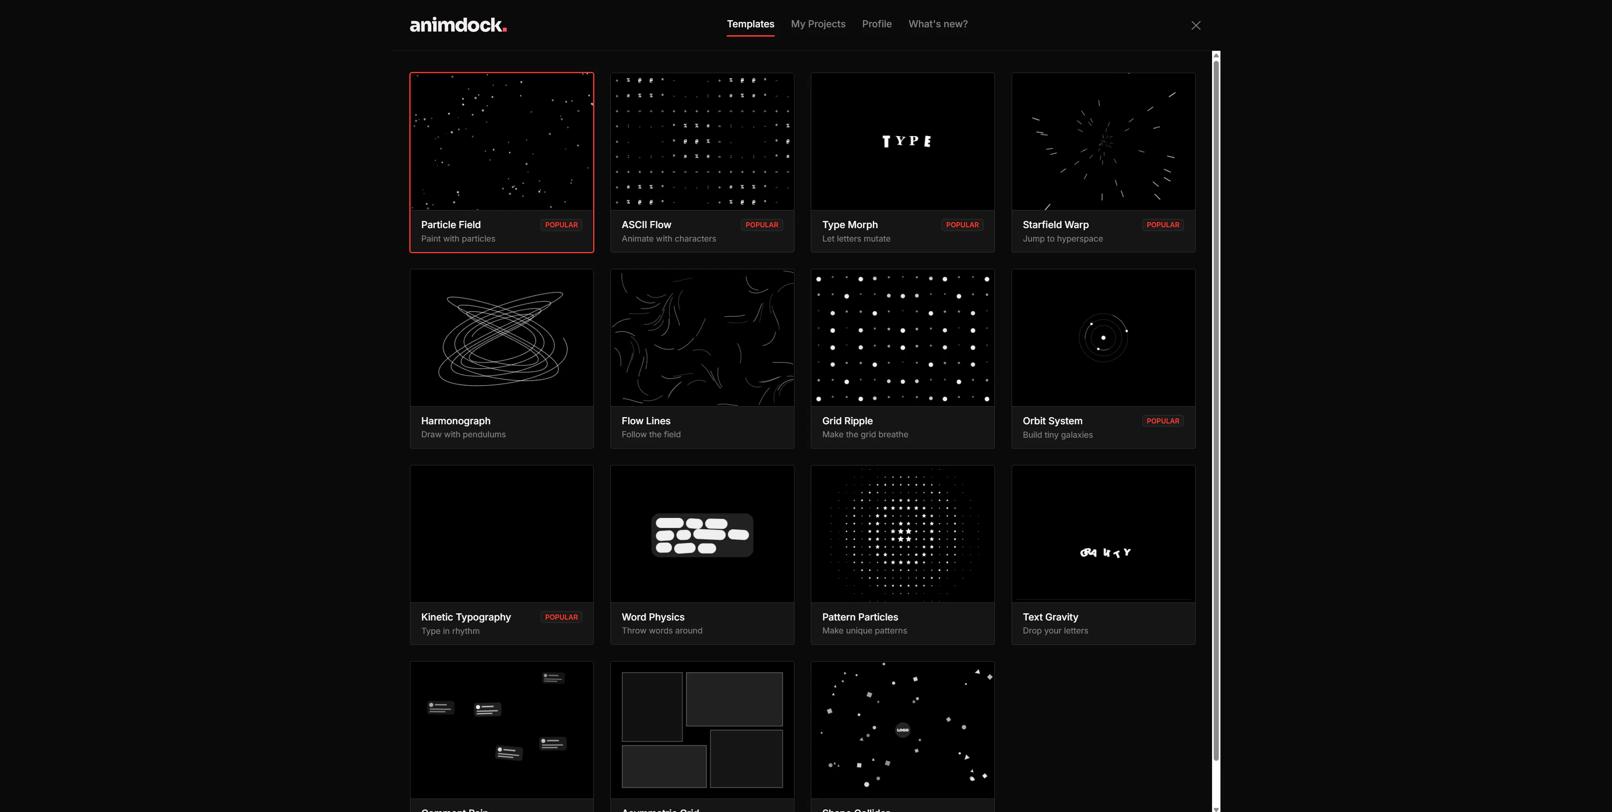The height and width of the screenshot is (812, 1612).
Task: Open the What's new? tab
Action: 937,24
